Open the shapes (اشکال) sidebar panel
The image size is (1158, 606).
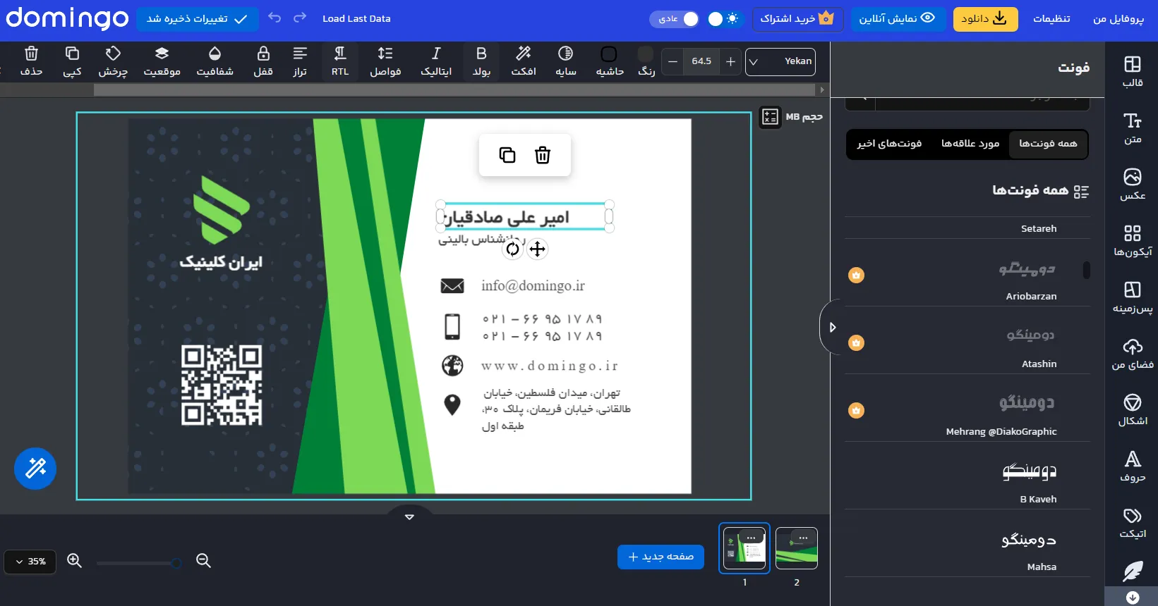pos(1133,409)
